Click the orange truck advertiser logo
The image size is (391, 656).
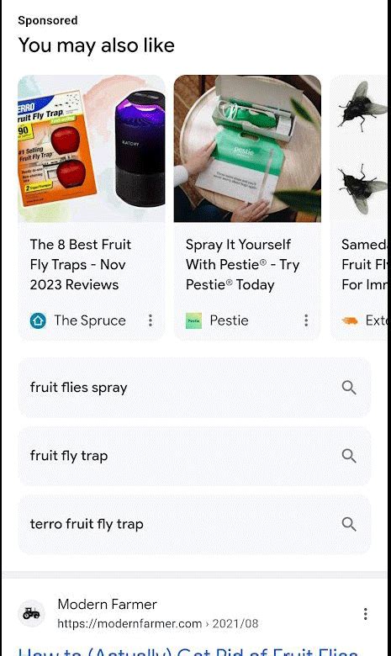pyautogui.click(x=350, y=321)
